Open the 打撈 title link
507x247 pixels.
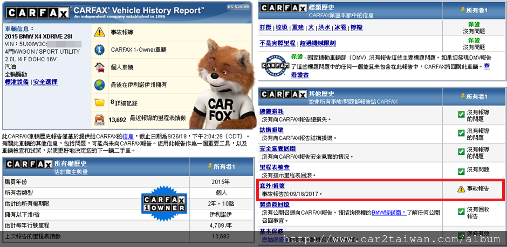tap(265, 28)
